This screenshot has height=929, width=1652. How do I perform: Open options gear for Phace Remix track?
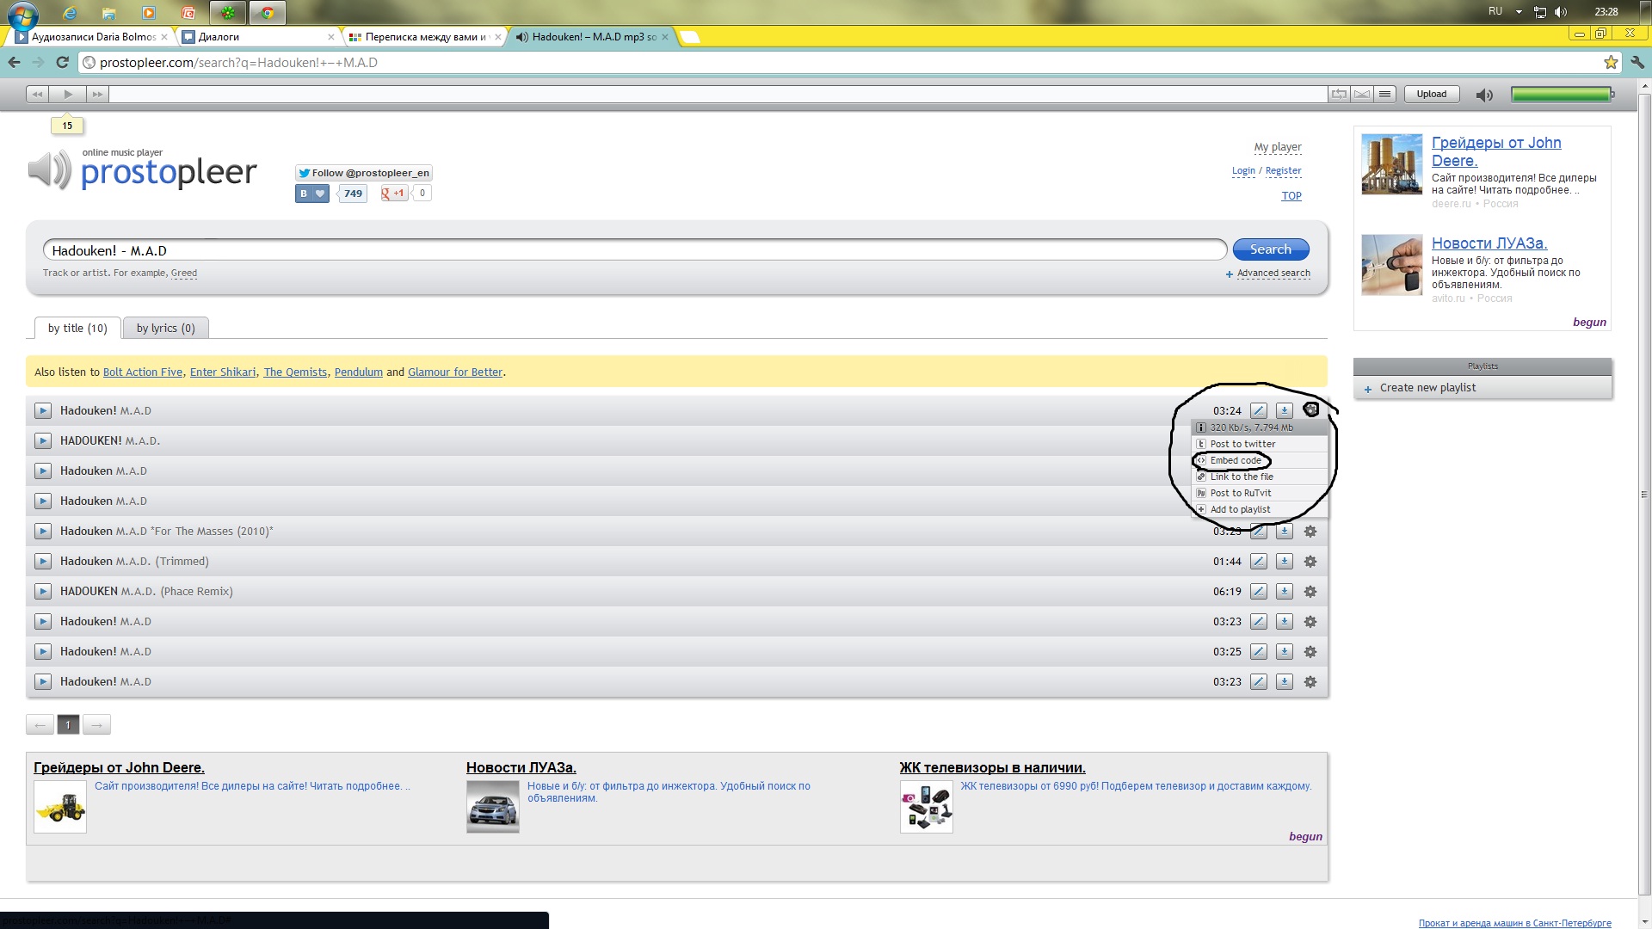(1310, 592)
